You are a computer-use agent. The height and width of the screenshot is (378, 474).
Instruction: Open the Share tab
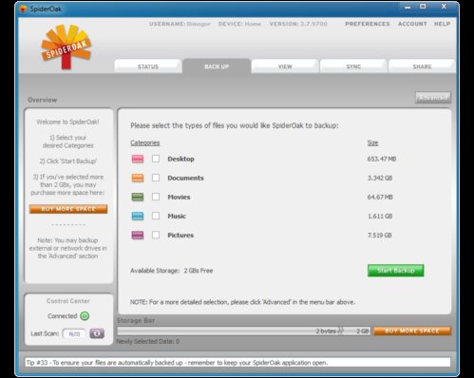click(x=422, y=66)
